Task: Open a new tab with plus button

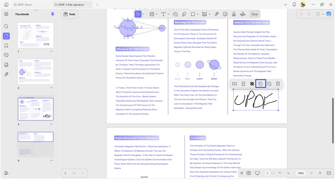Action: [x=97, y=5]
